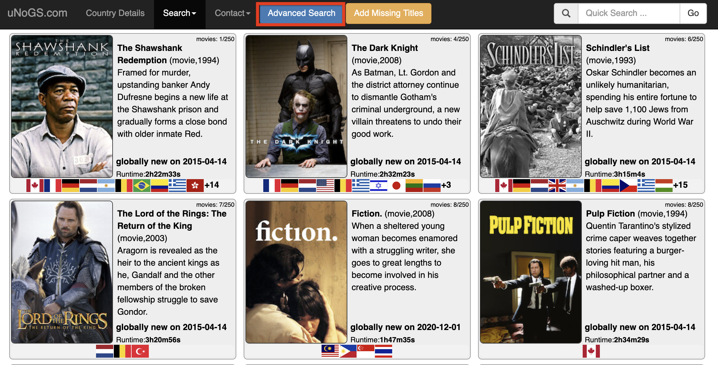
Task: Click Hungary flag under Schindler's List
Action: (x=664, y=185)
